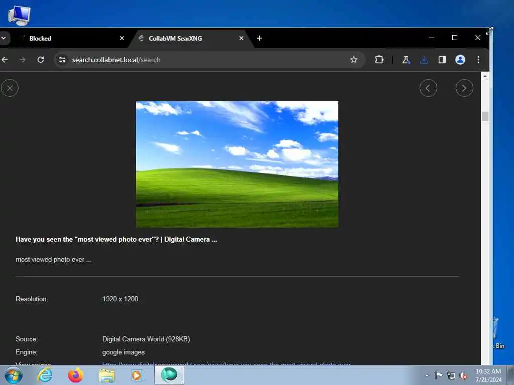Image resolution: width=514 pixels, height=385 pixels.
Task: Click the browser back arrow
Action: 5,60
